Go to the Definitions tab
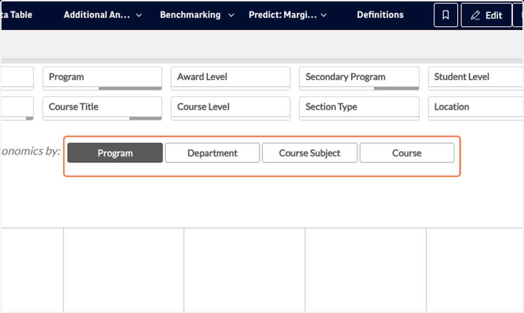Image resolution: width=524 pixels, height=313 pixels. tap(380, 15)
